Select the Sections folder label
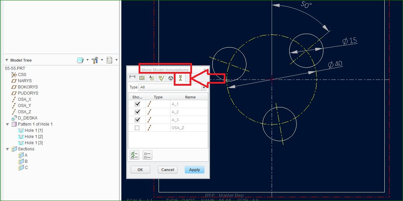This screenshot has height=201, width=403. point(26,149)
